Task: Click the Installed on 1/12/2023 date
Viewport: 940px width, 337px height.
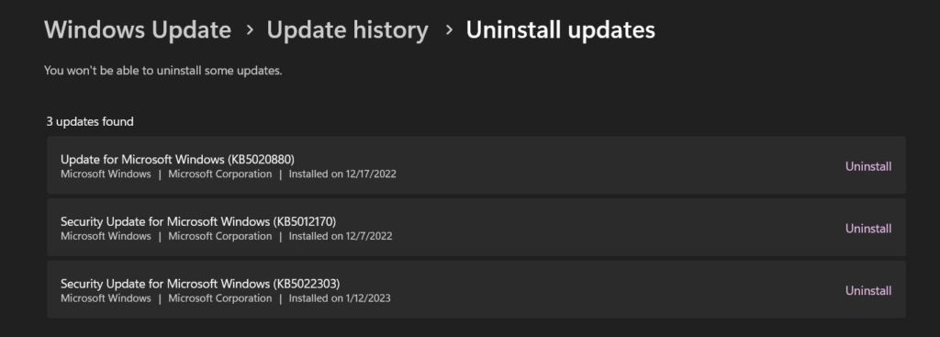Action: click(x=340, y=298)
